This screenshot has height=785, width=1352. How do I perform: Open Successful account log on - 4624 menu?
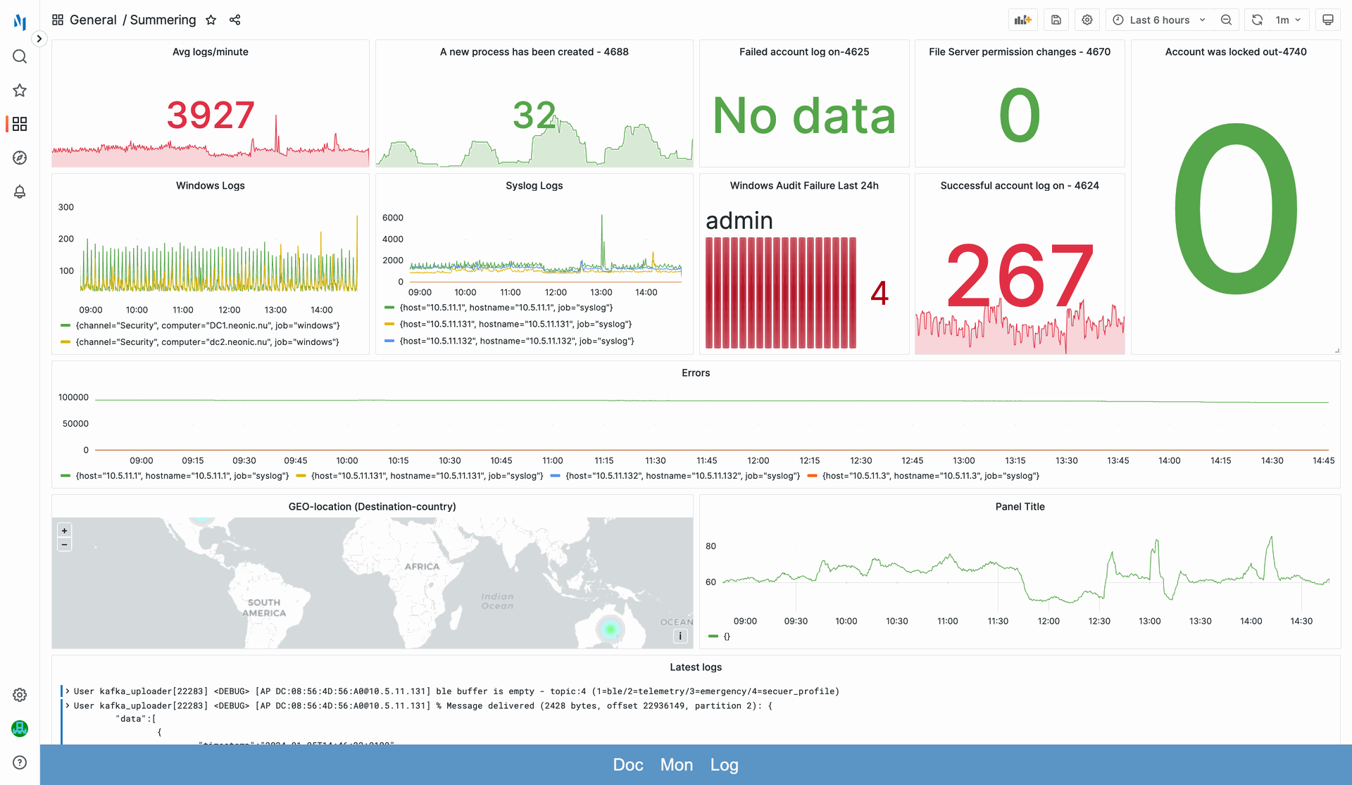(1020, 186)
